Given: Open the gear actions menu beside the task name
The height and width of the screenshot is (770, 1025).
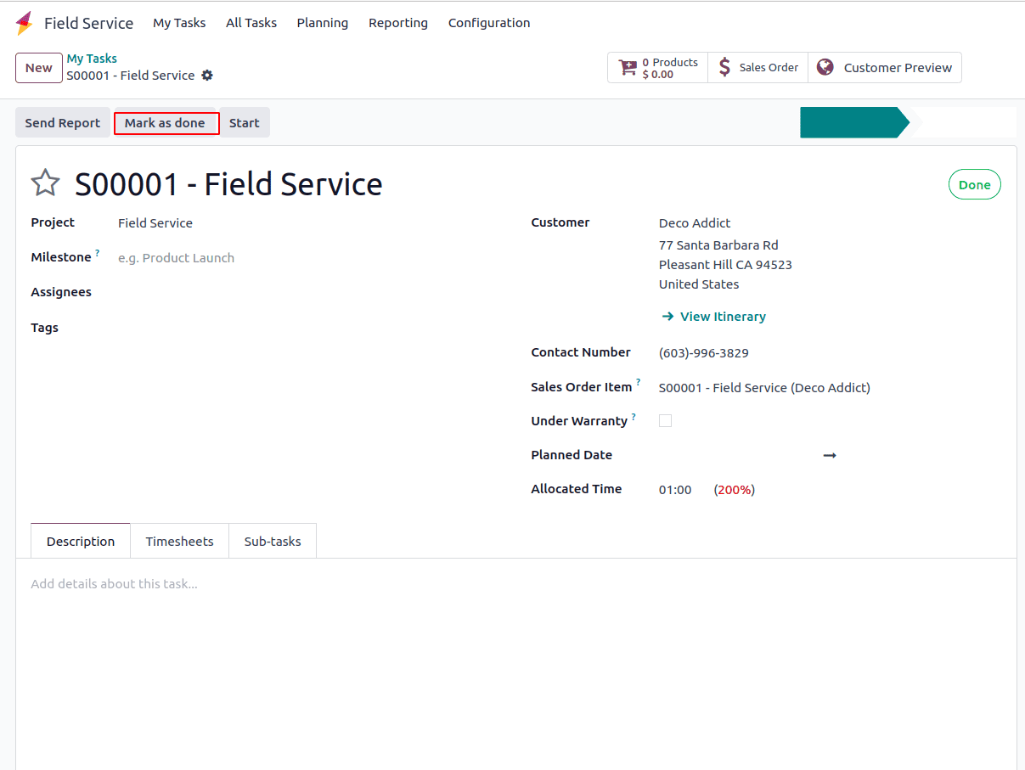Looking at the screenshot, I should tap(207, 76).
